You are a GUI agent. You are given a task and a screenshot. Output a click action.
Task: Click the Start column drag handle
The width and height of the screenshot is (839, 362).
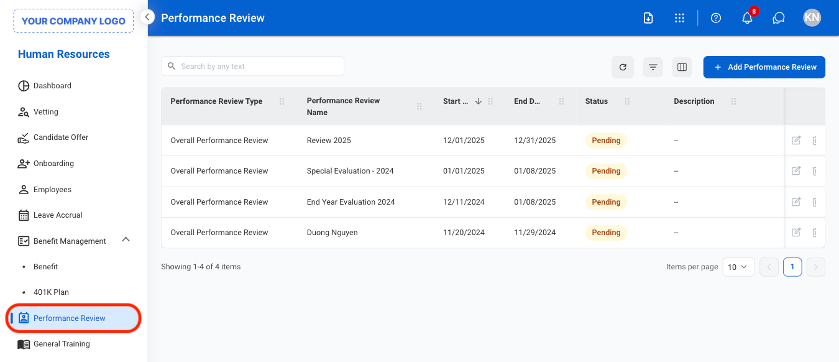point(490,101)
